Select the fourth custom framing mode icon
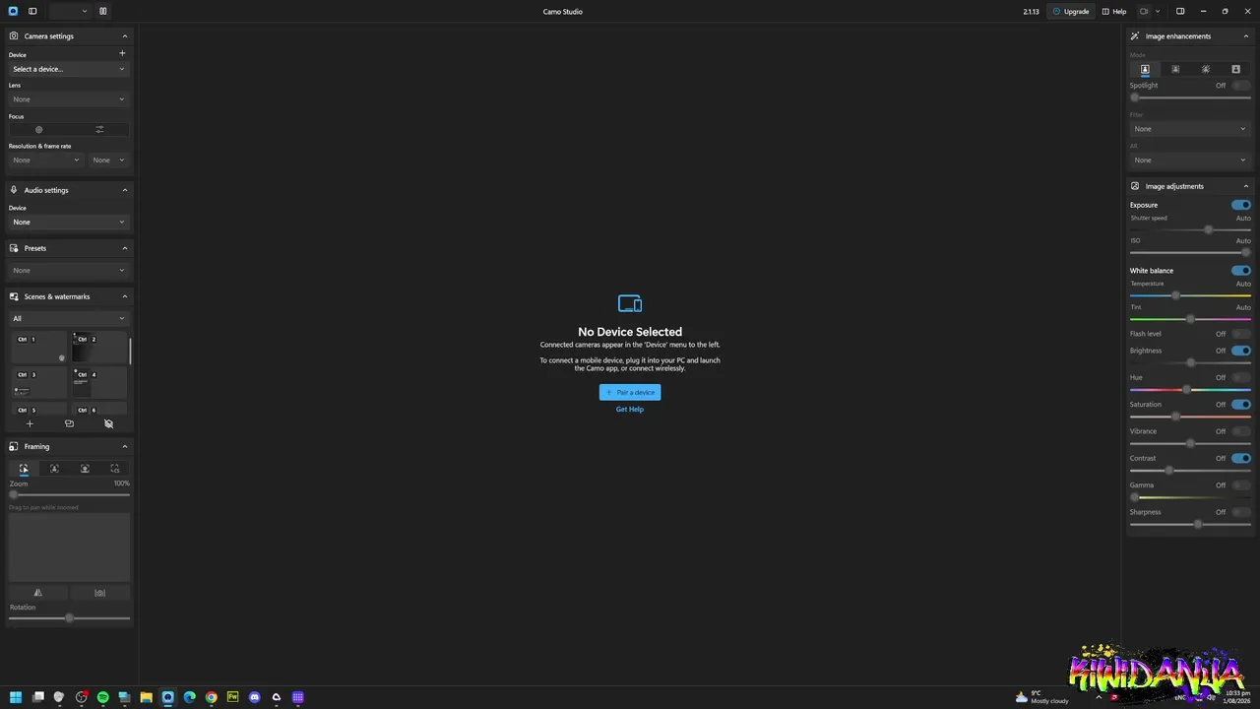1260x709 pixels. click(x=115, y=469)
